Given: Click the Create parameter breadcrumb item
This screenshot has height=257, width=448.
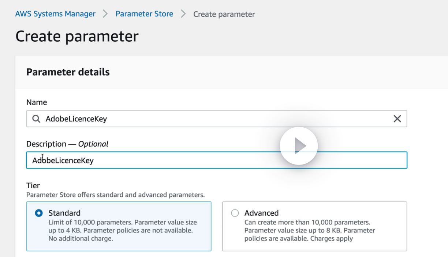Looking at the screenshot, I should click(224, 14).
